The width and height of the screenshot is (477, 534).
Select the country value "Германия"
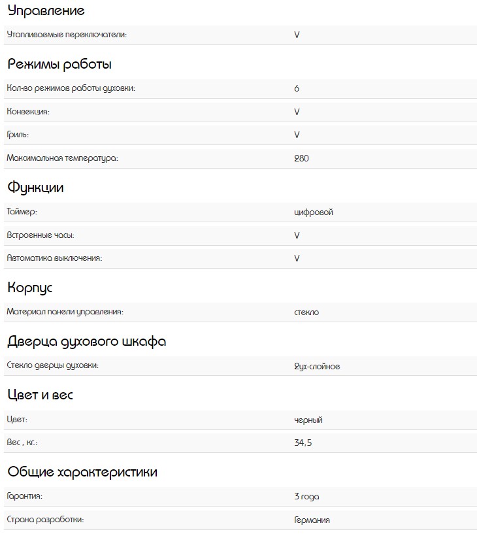click(312, 520)
